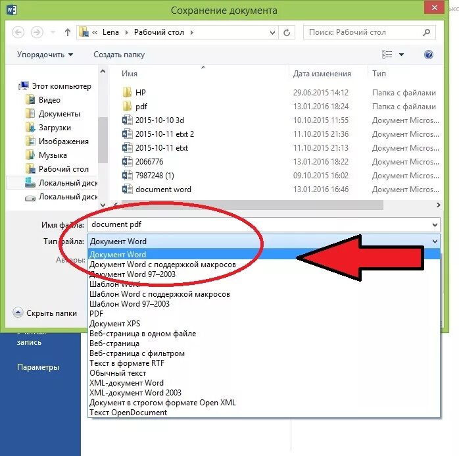Choose XML-документ Word option
Image resolution: width=459 pixels, height=456 pixels.
click(x=264, y=383)
